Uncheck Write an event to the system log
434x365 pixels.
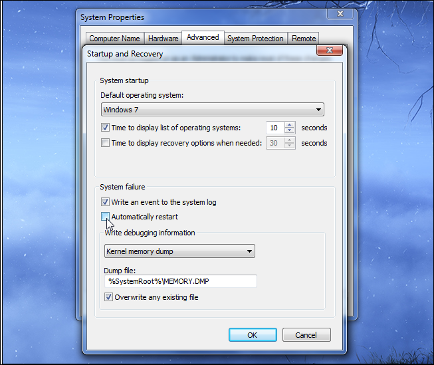[x=105, y=202]
